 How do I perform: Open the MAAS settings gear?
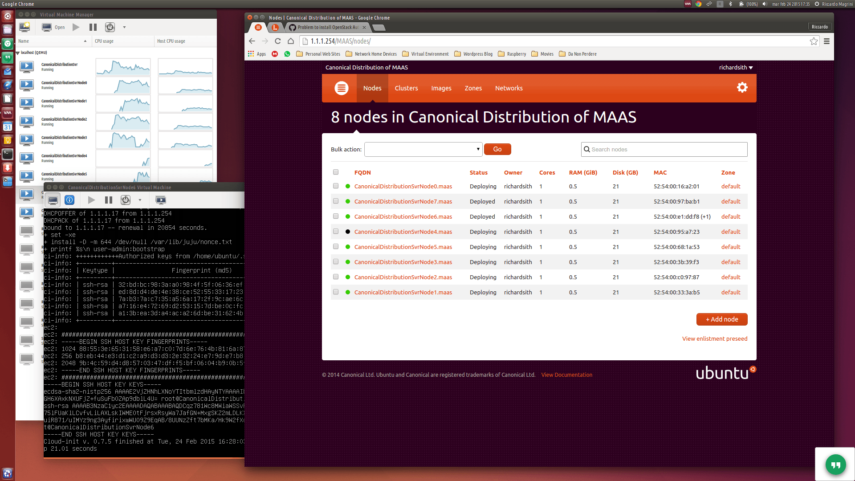[742, 87]
